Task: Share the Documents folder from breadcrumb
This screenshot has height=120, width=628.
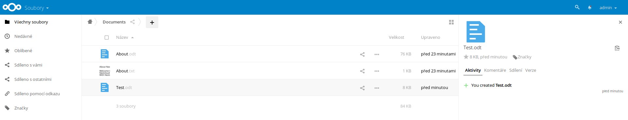Action: click(132, 22)
